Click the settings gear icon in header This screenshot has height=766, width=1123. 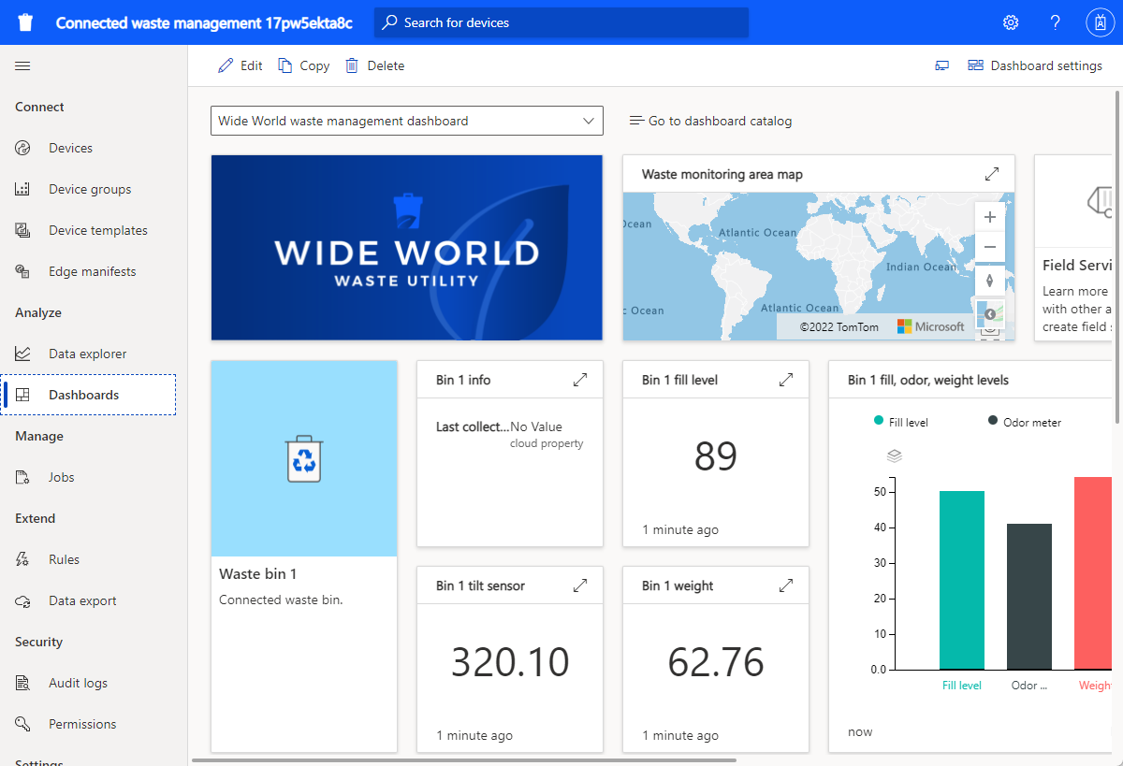tap(1011, 22)
